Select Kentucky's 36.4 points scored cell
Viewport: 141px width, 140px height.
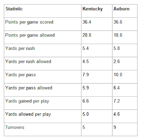click(x=87, y=22)
